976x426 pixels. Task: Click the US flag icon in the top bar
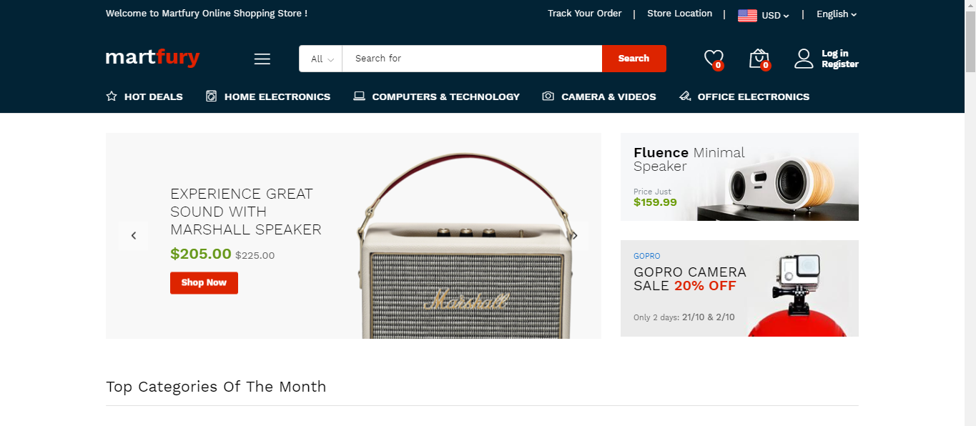coord(747,14)
